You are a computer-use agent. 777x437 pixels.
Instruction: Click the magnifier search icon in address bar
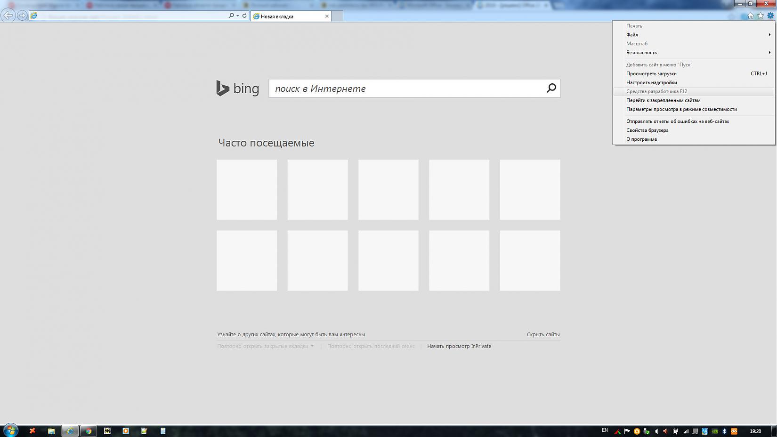point(231,16)
